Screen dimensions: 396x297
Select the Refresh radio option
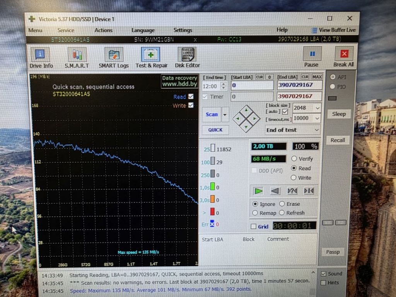click(x=282, y=213)
